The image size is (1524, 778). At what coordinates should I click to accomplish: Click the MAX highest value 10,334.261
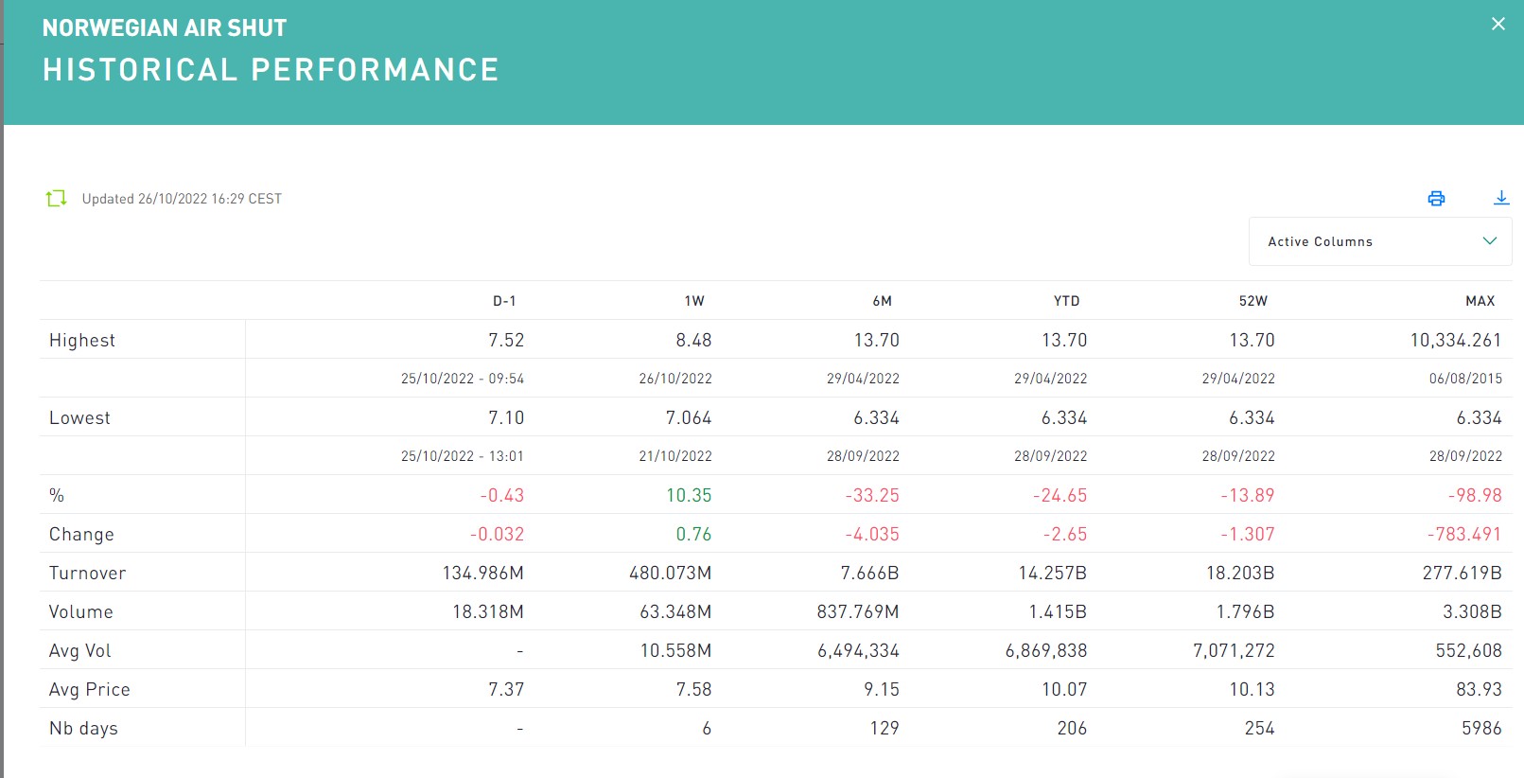(1455, 341)
